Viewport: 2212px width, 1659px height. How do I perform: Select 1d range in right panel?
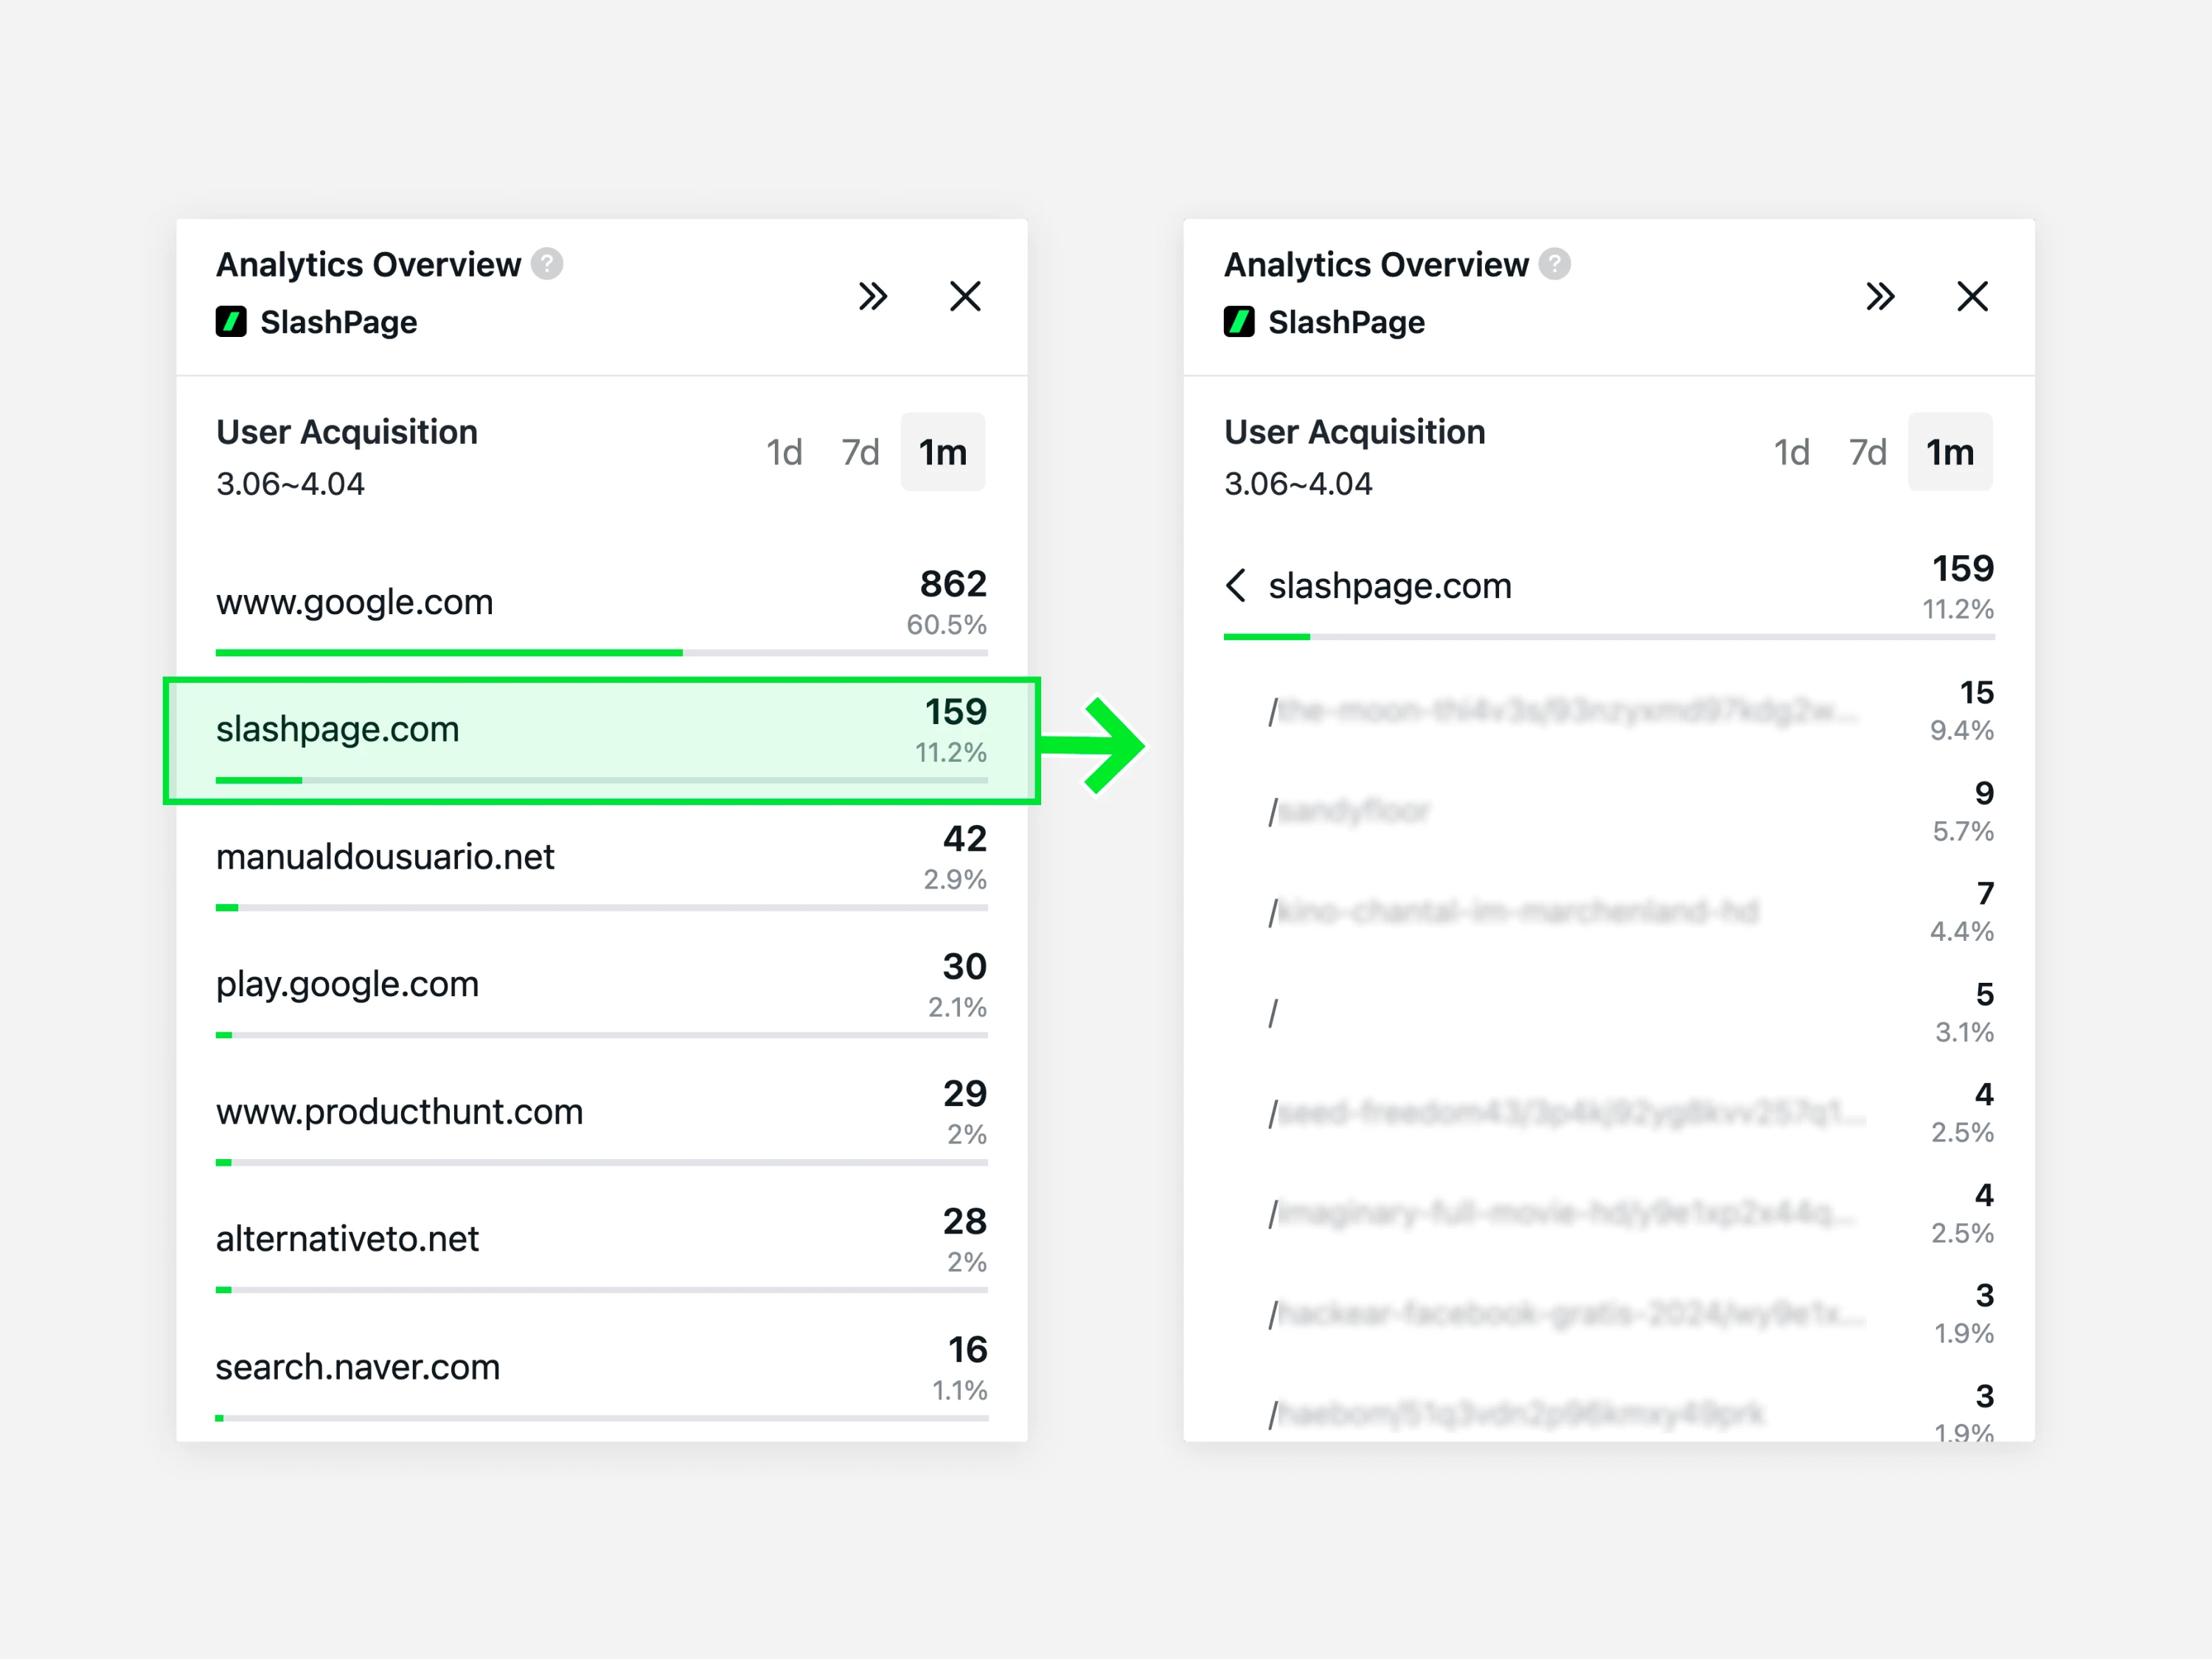[x=1791, y=452]
